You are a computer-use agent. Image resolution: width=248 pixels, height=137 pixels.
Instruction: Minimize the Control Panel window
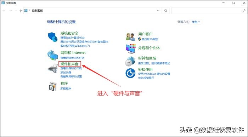click(x=224, y=3)
